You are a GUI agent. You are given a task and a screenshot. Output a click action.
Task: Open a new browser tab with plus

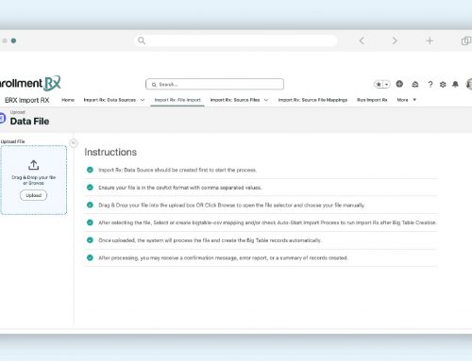pos(430,41)
